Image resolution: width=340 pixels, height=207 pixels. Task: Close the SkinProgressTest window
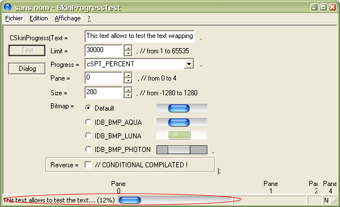pyautogui.click(x=333, y=7)
